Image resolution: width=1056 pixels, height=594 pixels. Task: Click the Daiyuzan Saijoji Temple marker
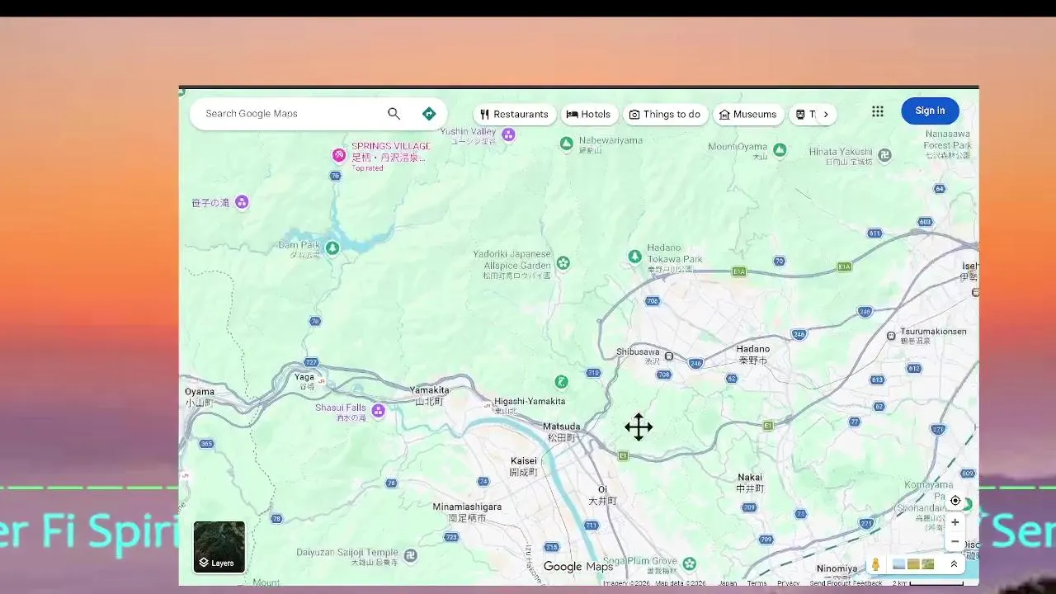pyautogui.click(x=411, y=555)
